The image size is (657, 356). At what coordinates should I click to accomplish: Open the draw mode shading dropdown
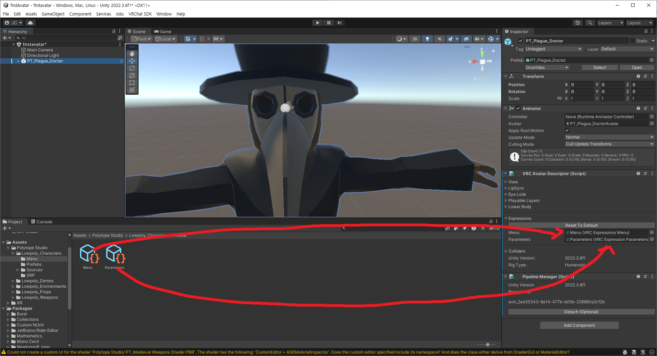tap(402, 39)
